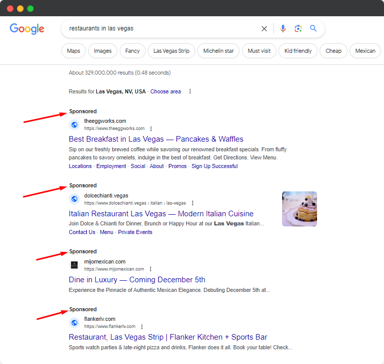Select the Las Vegas Strip filter chip
Screen dimensions: 384x364
pyautogui.click(x=171, y=51)
